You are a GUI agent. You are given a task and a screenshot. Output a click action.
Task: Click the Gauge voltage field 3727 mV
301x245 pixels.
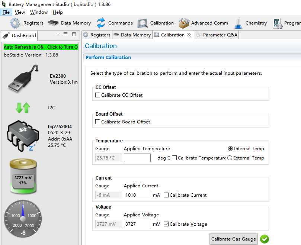[109, 224]
